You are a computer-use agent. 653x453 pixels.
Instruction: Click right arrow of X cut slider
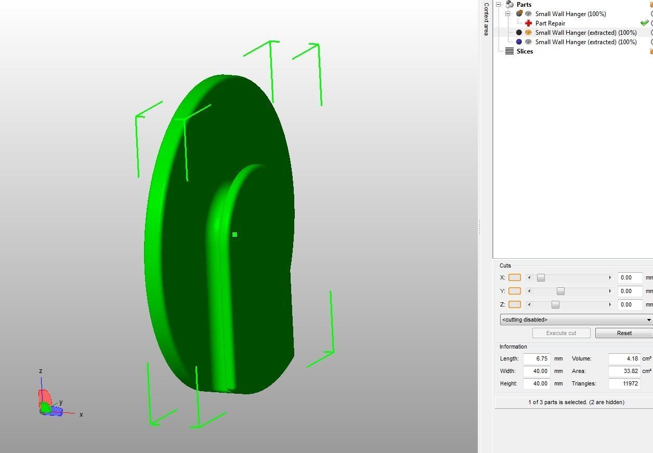610,277
